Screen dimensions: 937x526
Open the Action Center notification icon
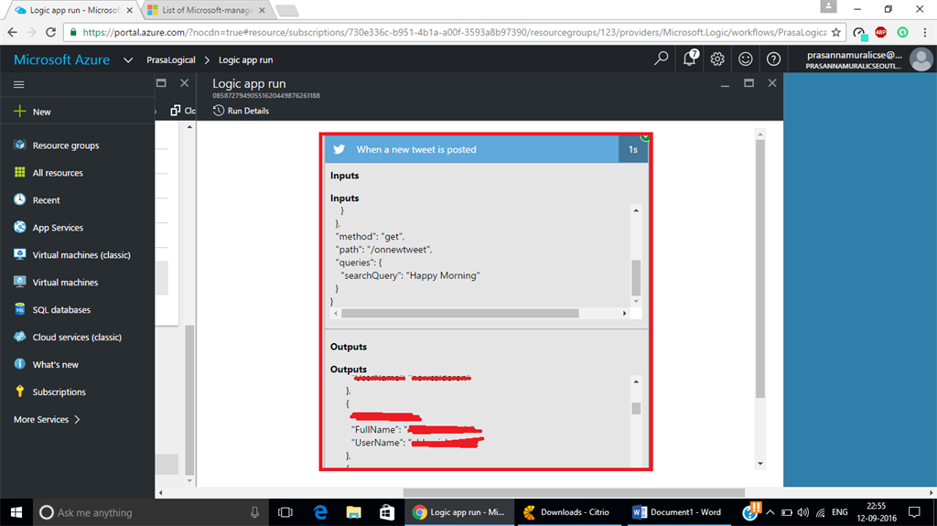[914, 512]
